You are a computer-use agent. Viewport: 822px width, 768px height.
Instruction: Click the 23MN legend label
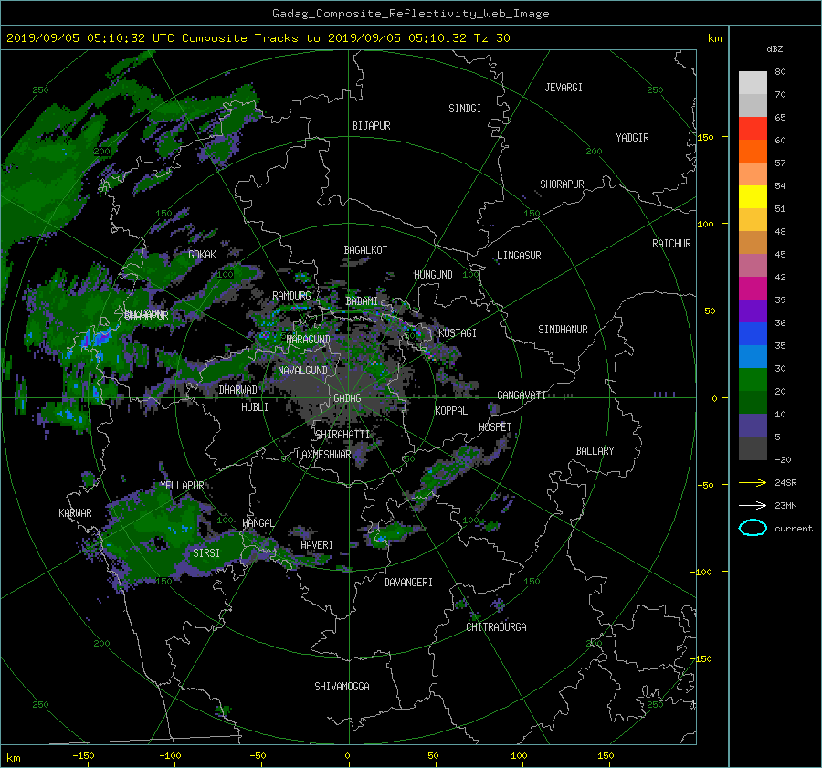pyautogui.click(x=785, y=505)
